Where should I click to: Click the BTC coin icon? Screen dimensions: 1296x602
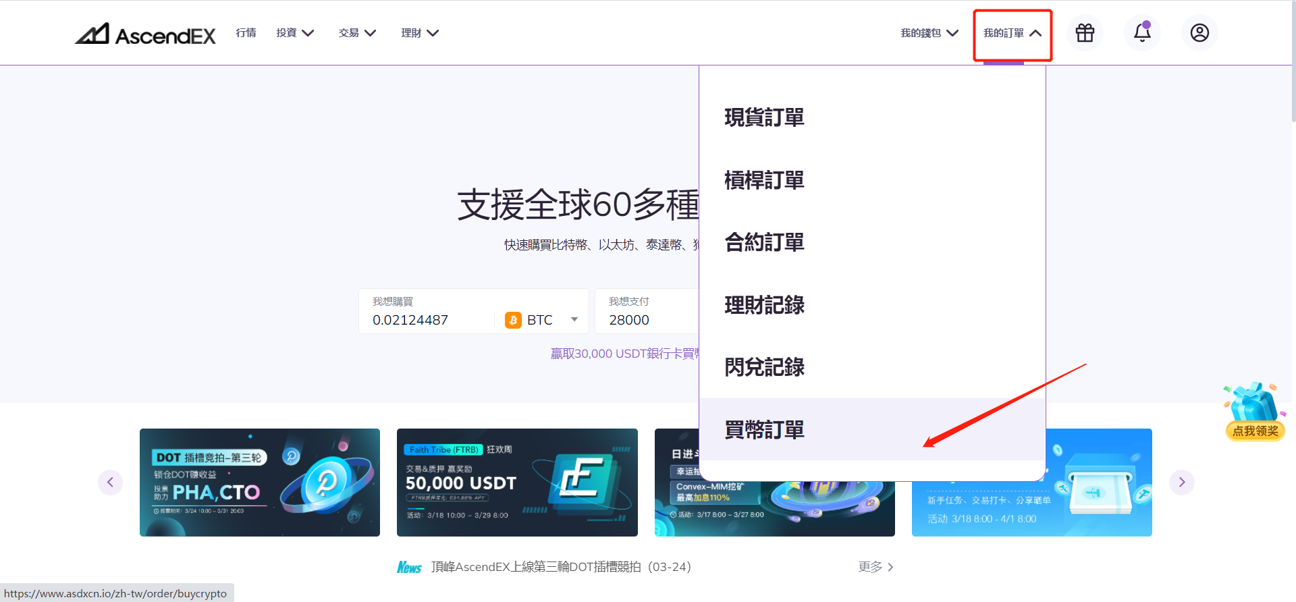click(x=513, y=320)
